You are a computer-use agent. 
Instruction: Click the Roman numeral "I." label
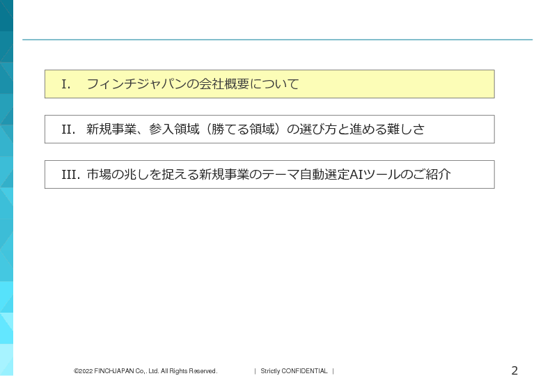click(x=66, y=84)
